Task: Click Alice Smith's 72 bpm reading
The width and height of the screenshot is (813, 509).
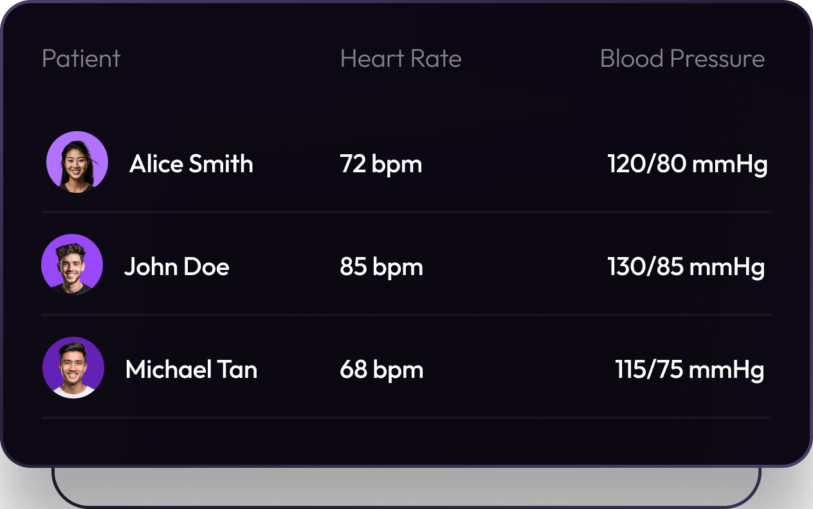Action: click(x=381, y=165)
